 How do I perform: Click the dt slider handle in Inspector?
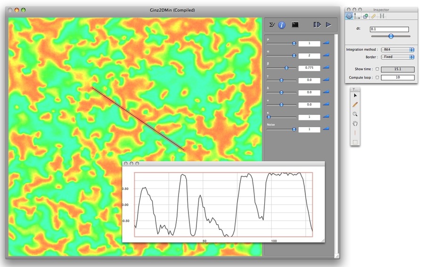click(391, 36)
